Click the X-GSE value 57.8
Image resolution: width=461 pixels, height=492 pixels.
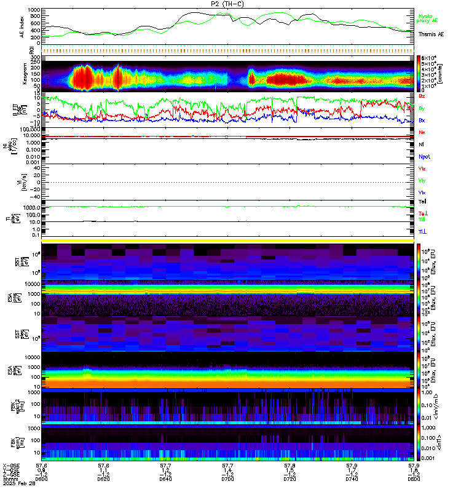pos(290,466)
